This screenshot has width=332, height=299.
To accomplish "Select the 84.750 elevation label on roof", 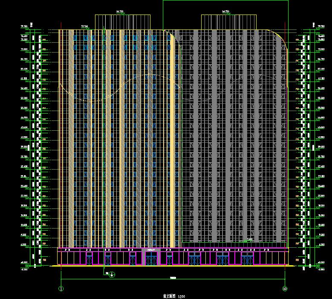I will [226, 12].
